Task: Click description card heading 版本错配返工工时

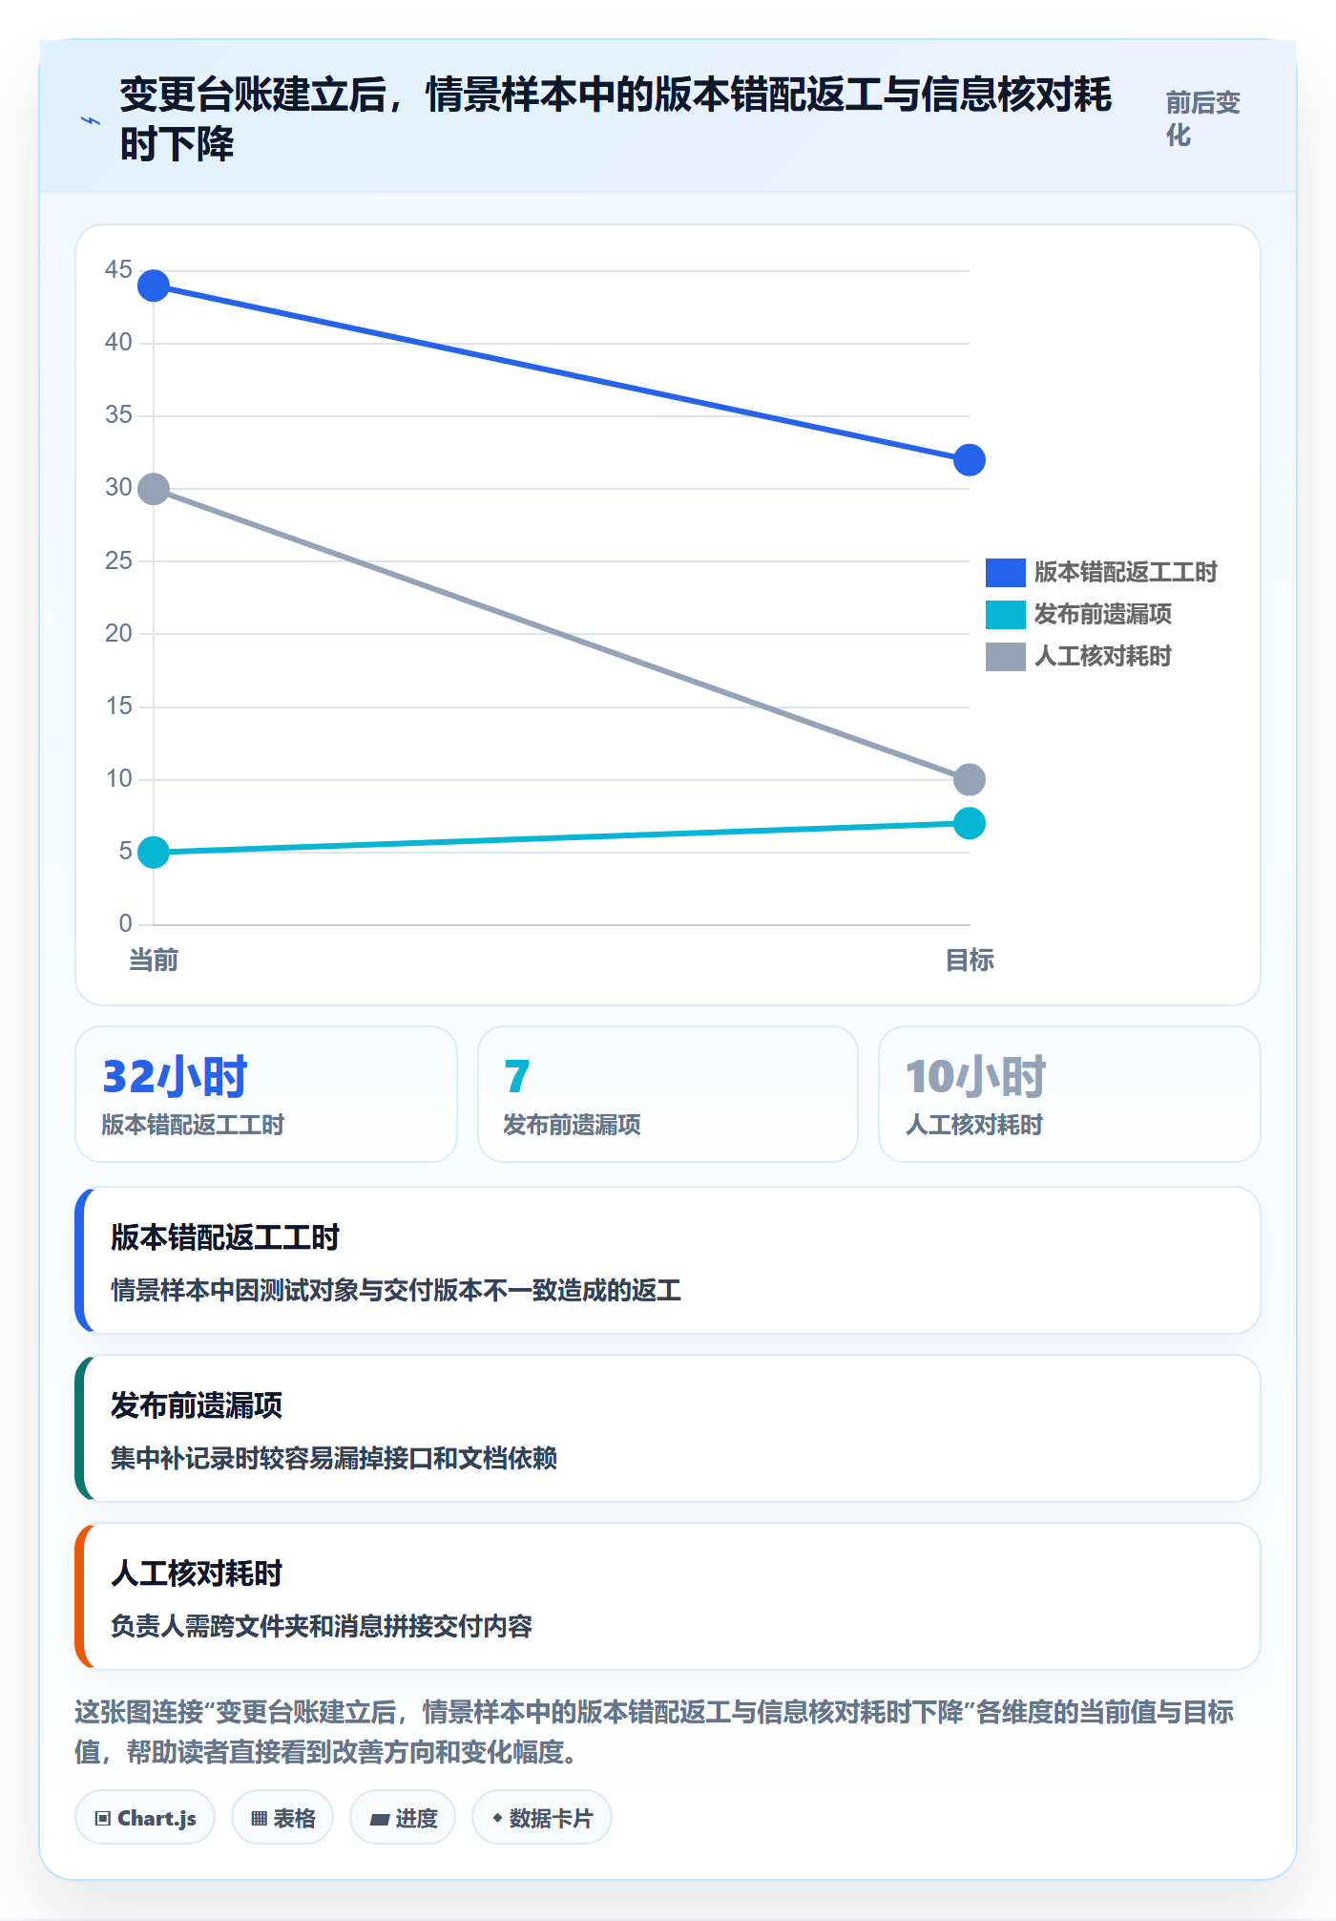Action: 225,1237
